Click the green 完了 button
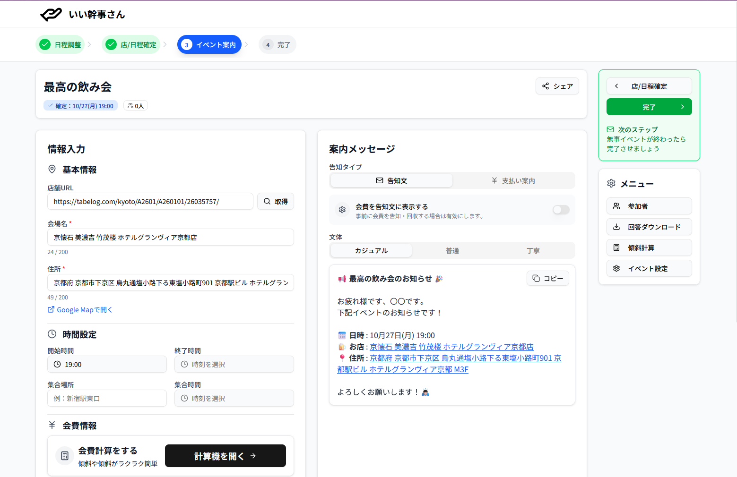This screenshot has width=737, height=477. click(649, 107)
